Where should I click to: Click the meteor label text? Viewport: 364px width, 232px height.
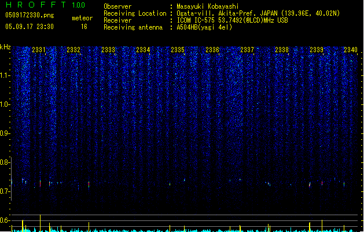(82, 18)
